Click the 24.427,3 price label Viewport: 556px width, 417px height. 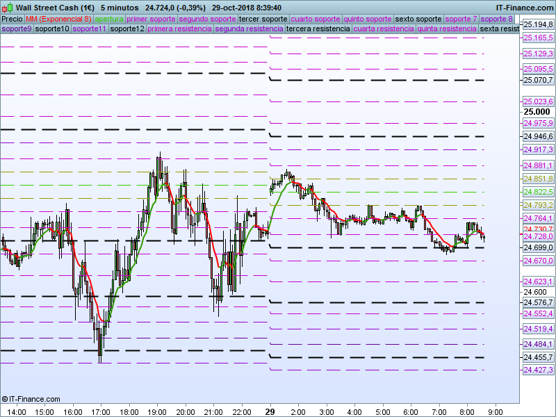point(538,370)
